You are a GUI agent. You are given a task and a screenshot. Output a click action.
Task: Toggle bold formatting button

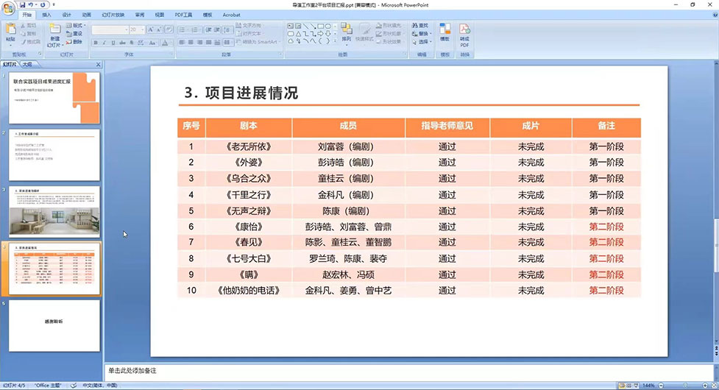pos(96,43)
